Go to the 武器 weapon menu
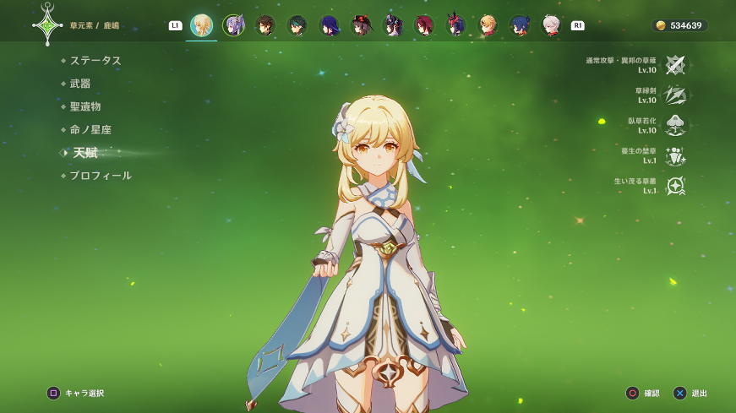This screenshot has height=413, width=736. click(80, 84)
